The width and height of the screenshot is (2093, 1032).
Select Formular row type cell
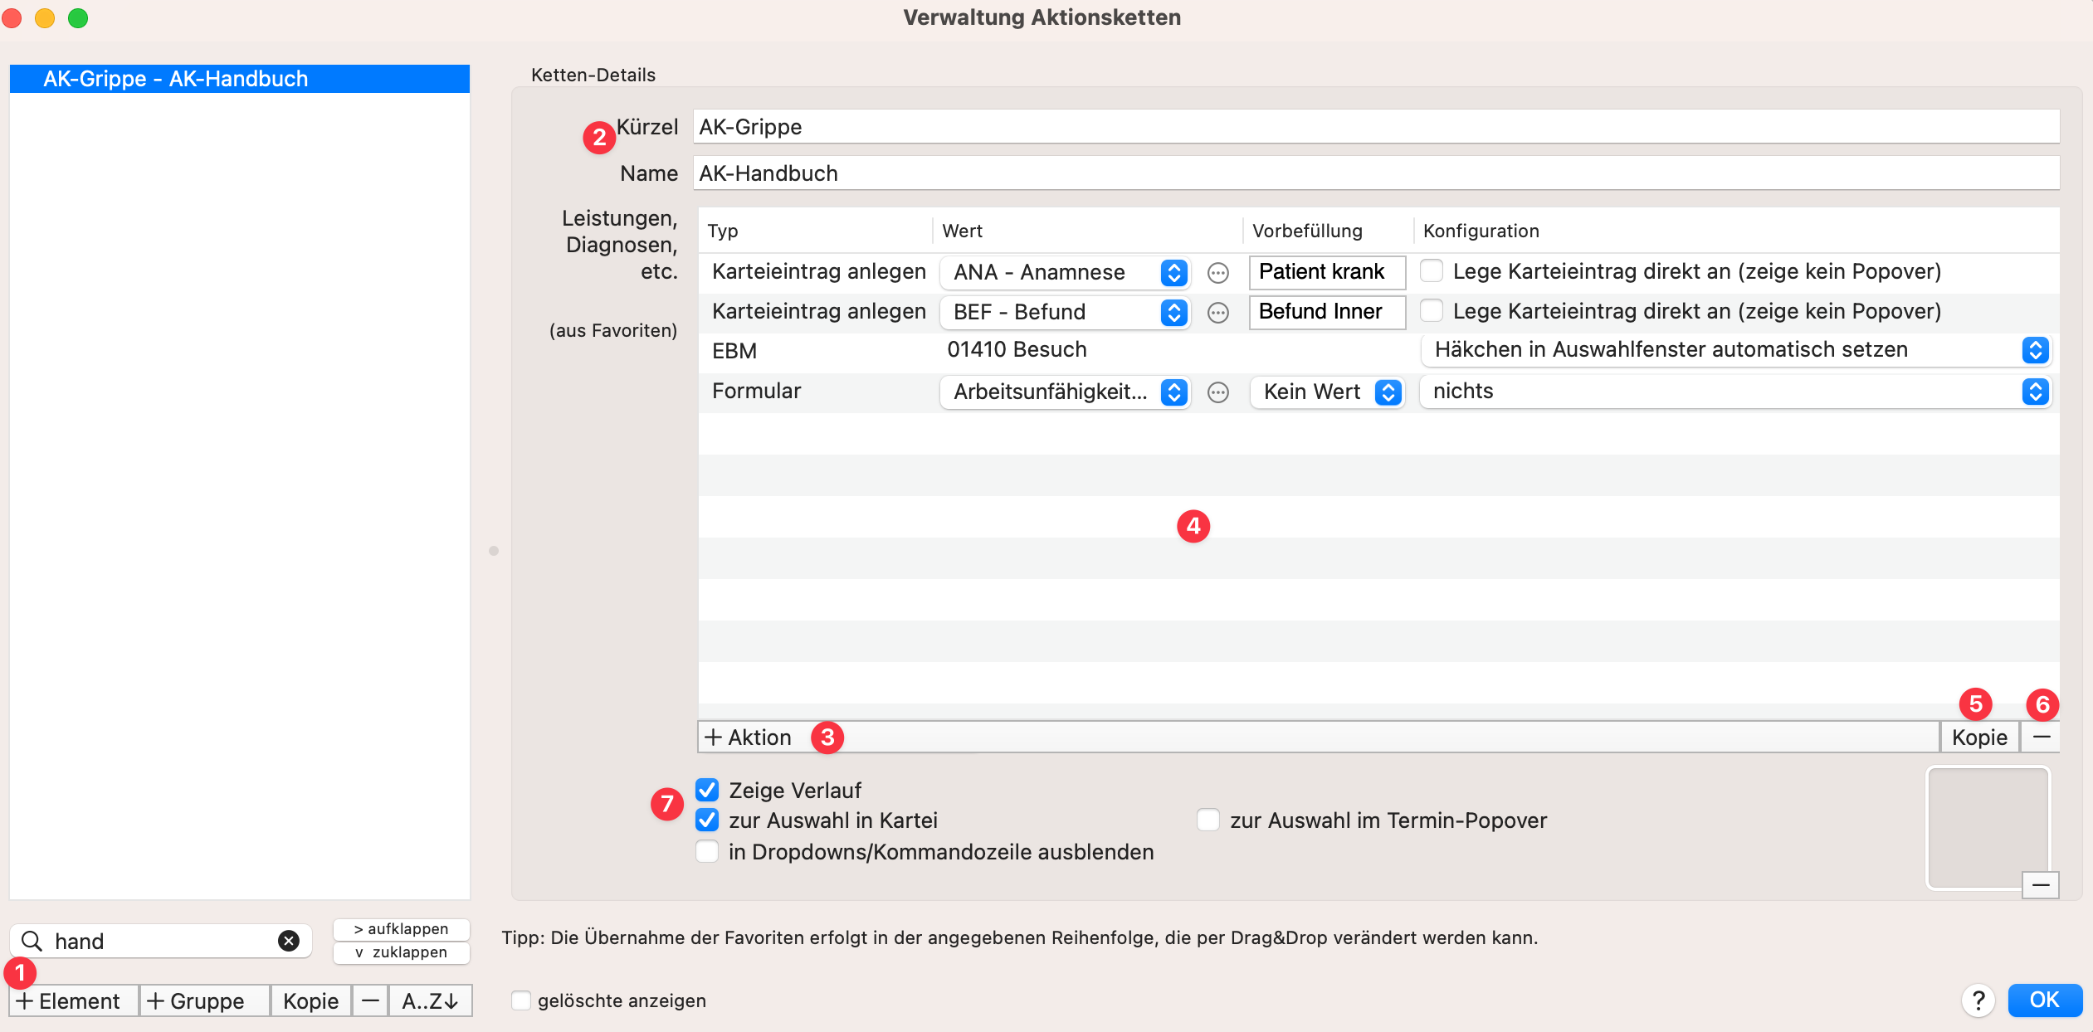(756, 391)
